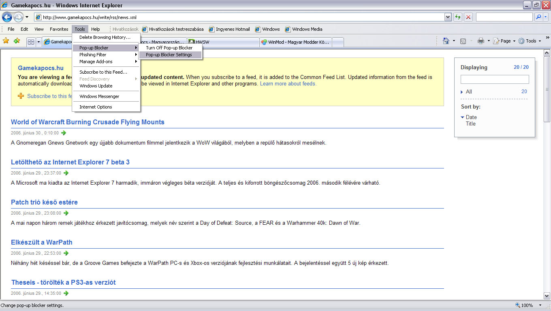
Task: Open Theseis törölték a PS3-as verziót article
Action: (x=63, y=282)
